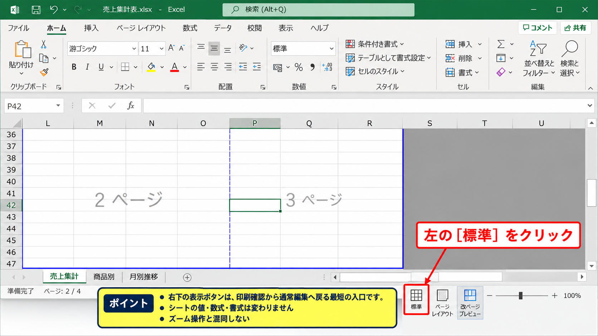The height and width of the screenshot is (336, 598).
Task: Open the ページ レイアウト ribbon tab
Action: click(x=141, y=28)
